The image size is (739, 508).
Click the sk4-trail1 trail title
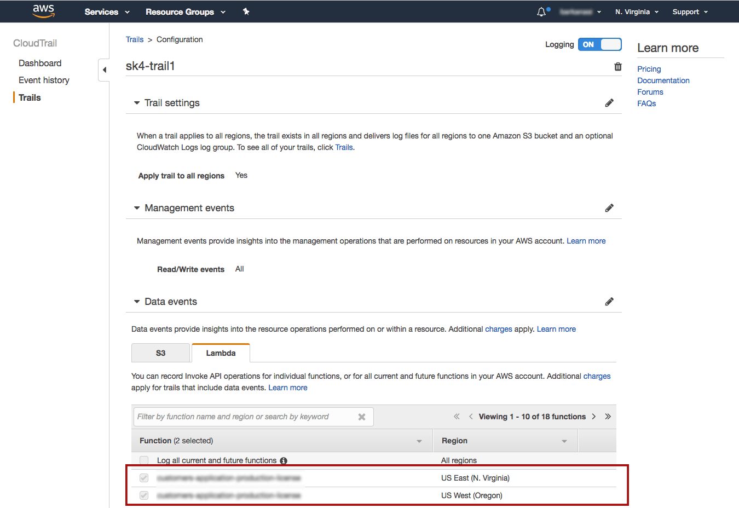click(151, 66)
